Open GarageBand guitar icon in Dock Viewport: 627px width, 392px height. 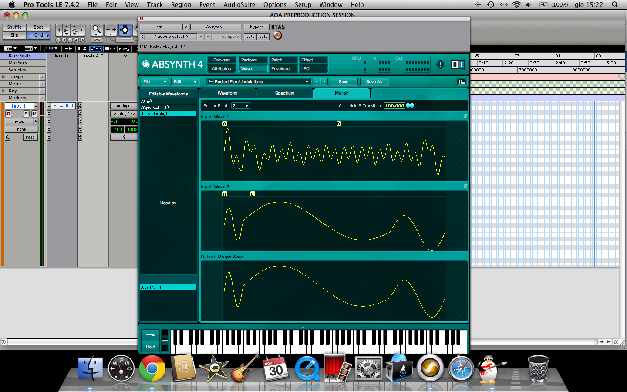click(245, 368)
